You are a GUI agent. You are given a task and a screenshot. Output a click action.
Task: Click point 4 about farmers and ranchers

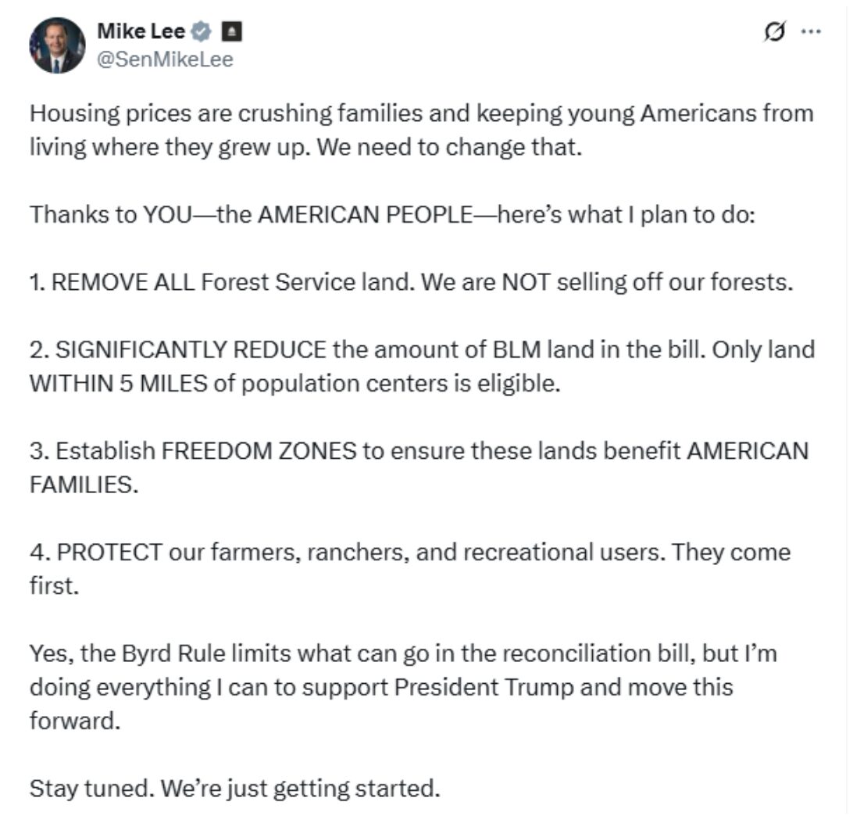(x=410, y=569)
